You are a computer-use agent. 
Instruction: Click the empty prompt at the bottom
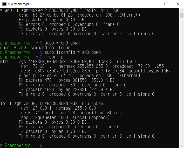coord(21,145)
